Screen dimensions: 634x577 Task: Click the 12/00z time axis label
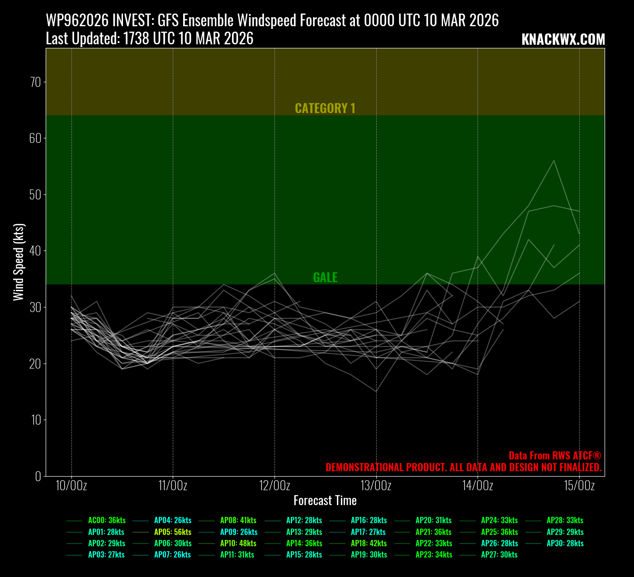[x=274, y=486]
